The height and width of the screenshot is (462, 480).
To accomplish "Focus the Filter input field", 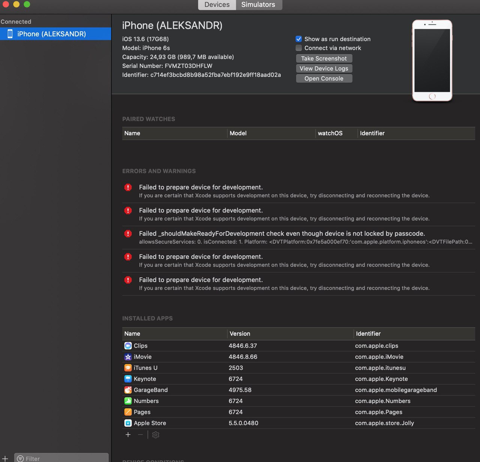I will click(x=61, y=458).
